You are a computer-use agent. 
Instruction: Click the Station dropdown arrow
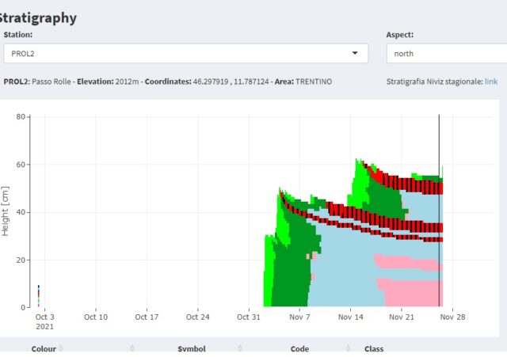click(355, 53)
